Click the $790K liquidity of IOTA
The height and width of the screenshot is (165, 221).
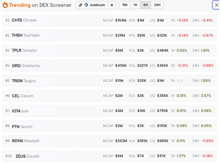point(162,111)
